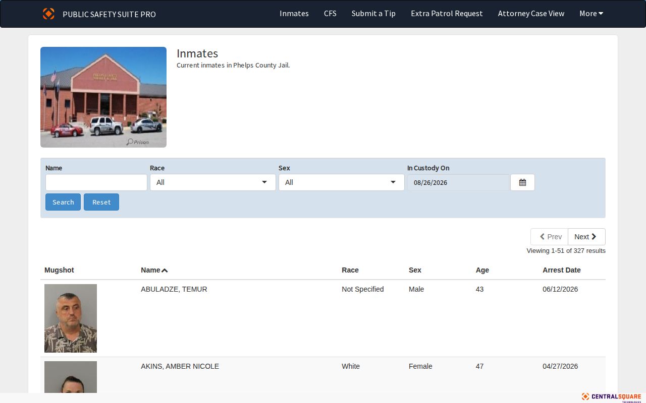
Task: Click arrest date 06/12/2026
Action: (560, 289)
